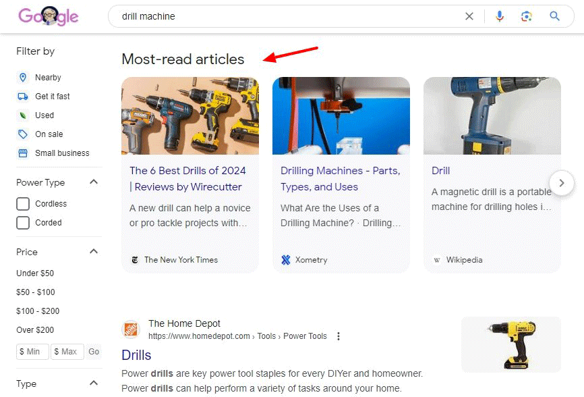
Task: Collapse the Price filter section
Action: 94,252
